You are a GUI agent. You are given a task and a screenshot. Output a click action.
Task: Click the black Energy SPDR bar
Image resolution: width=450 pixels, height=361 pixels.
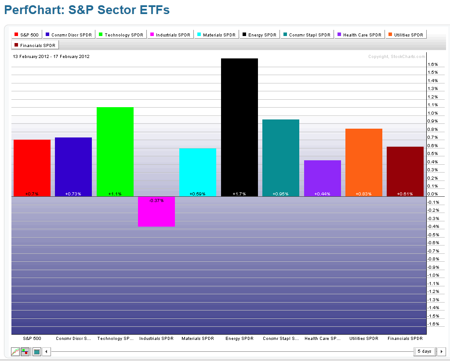pyautogui.click(x=239, y=127)
